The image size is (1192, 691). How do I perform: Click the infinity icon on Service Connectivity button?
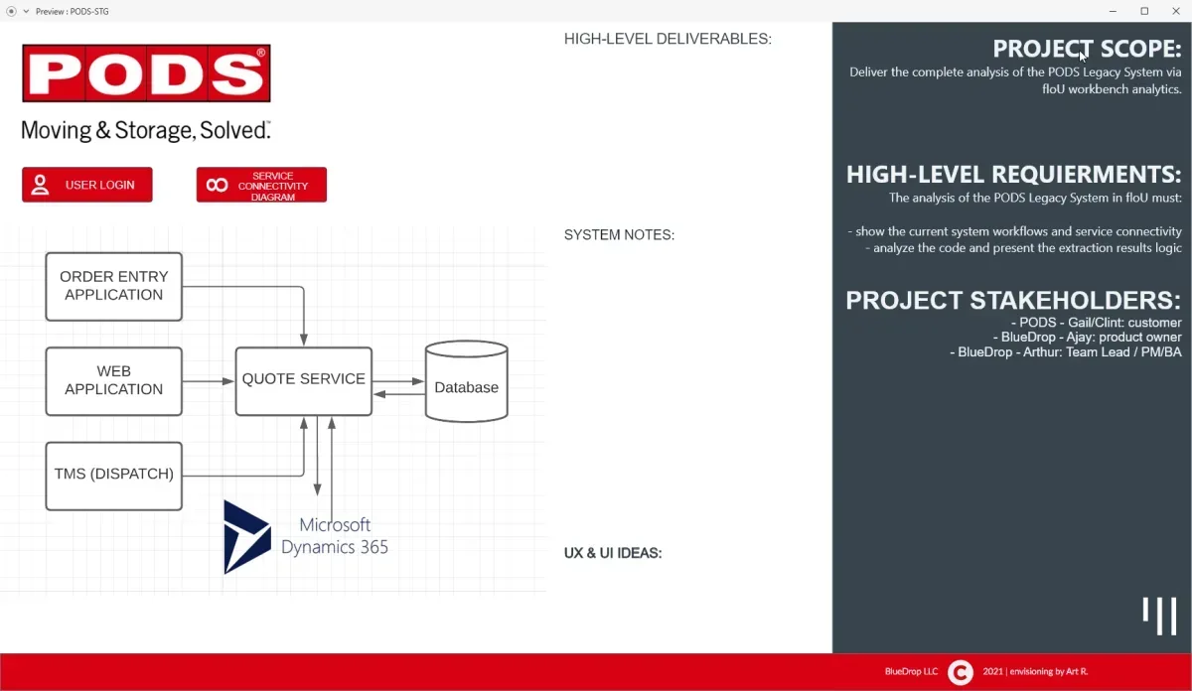tap(217, 185)
